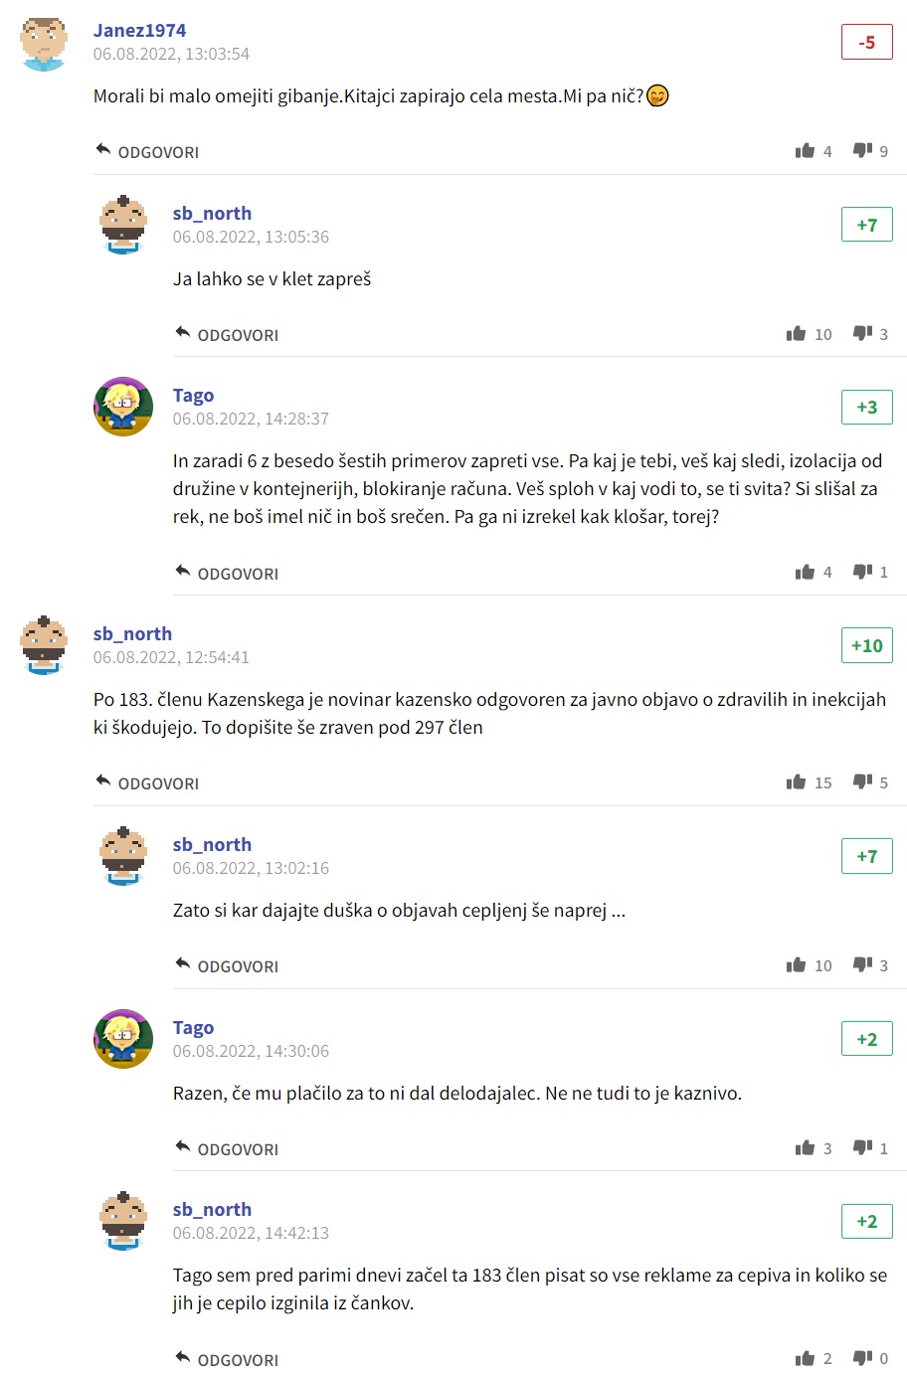Thumbs up sb_north's 13:02:16 reply
Viewport: 907px width, 1375px height.
pyautogui.click(x=796, y=965)
